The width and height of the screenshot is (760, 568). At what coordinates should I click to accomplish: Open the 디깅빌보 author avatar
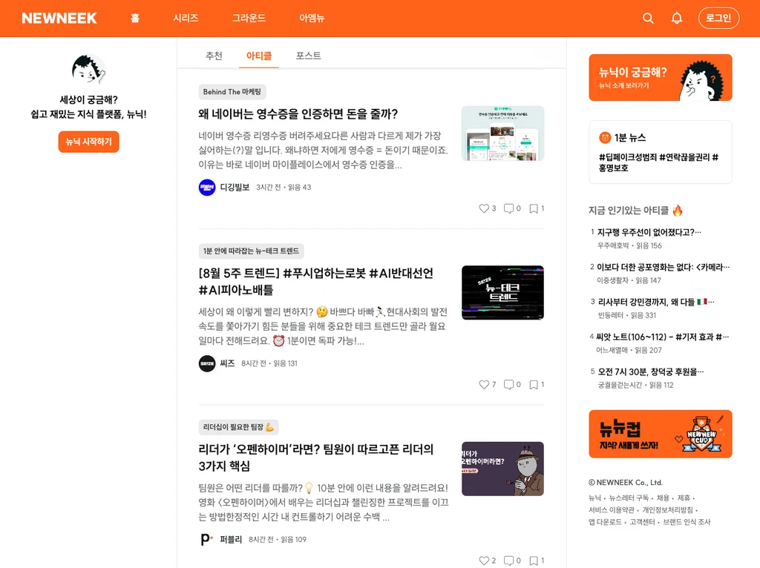pyautogui.click(x=207, y=188)
